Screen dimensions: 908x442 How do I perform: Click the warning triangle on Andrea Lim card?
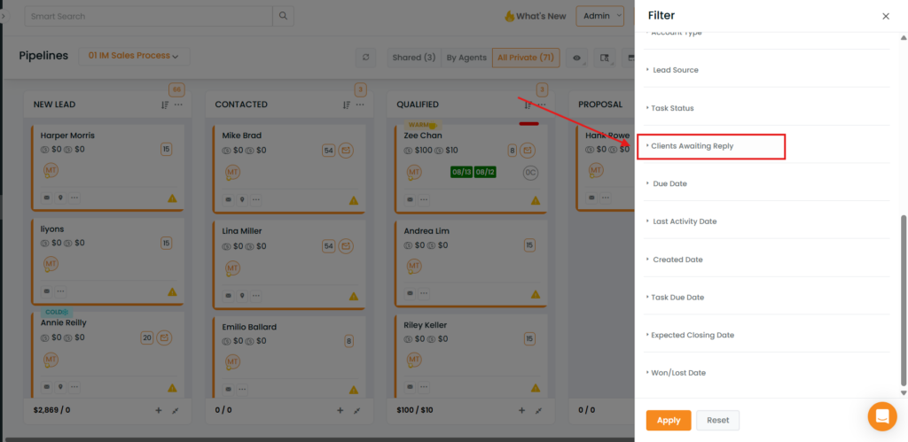pyautogui.click(x=536, y=294)
